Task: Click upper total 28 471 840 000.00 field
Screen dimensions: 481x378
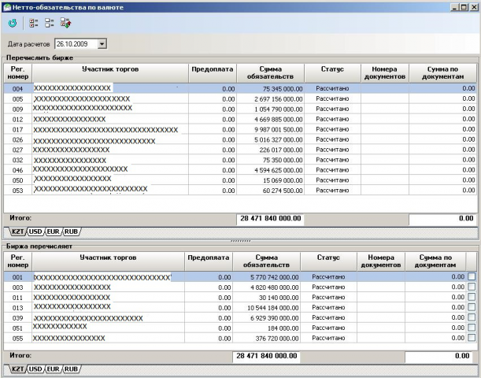Action: [x=270, y=220]
